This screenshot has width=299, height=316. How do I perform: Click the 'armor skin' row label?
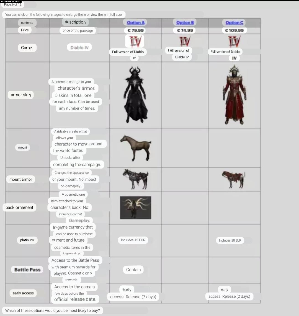[x=21, y=95]
